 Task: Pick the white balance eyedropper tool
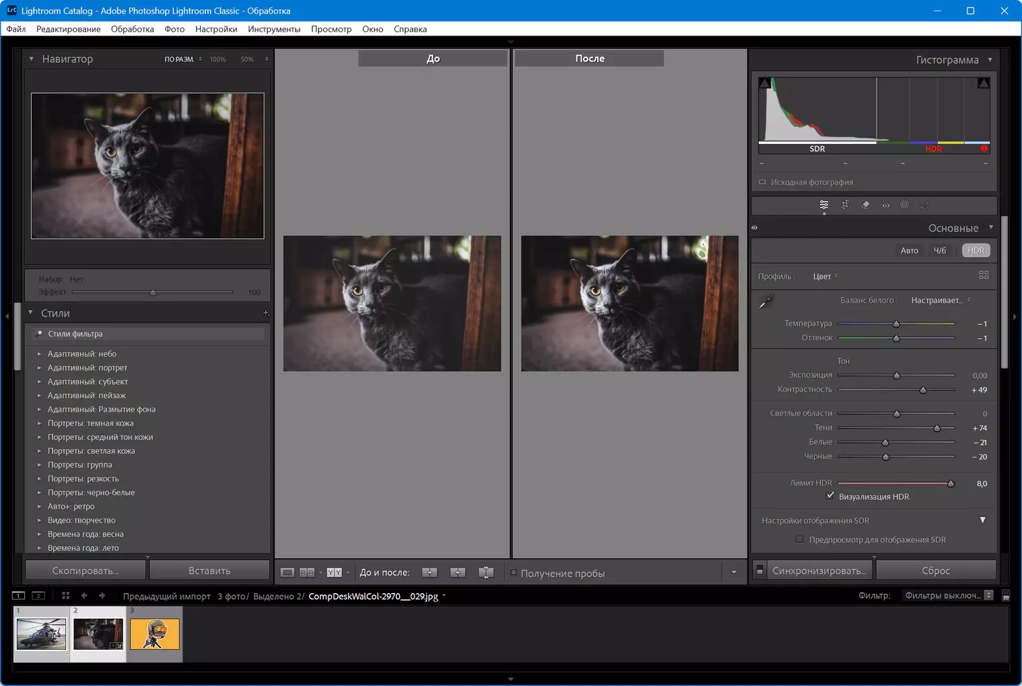click(x=766, y=301)
